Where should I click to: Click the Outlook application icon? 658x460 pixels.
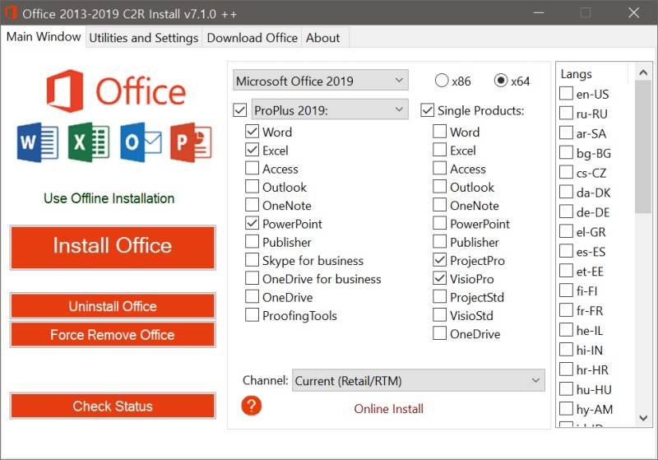tap(141, 142)
